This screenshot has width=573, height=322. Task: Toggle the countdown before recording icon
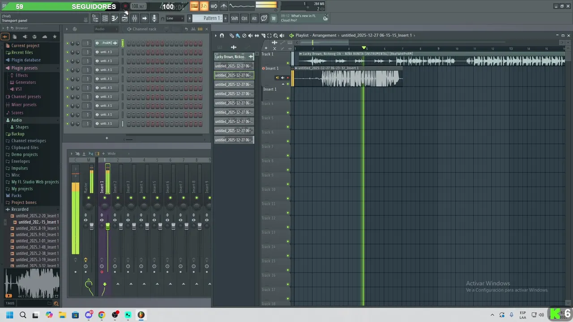coord(204,6)
